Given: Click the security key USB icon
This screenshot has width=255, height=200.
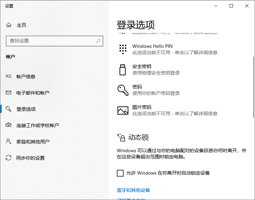Looking at the screenshot, I should tap(123, 69).
